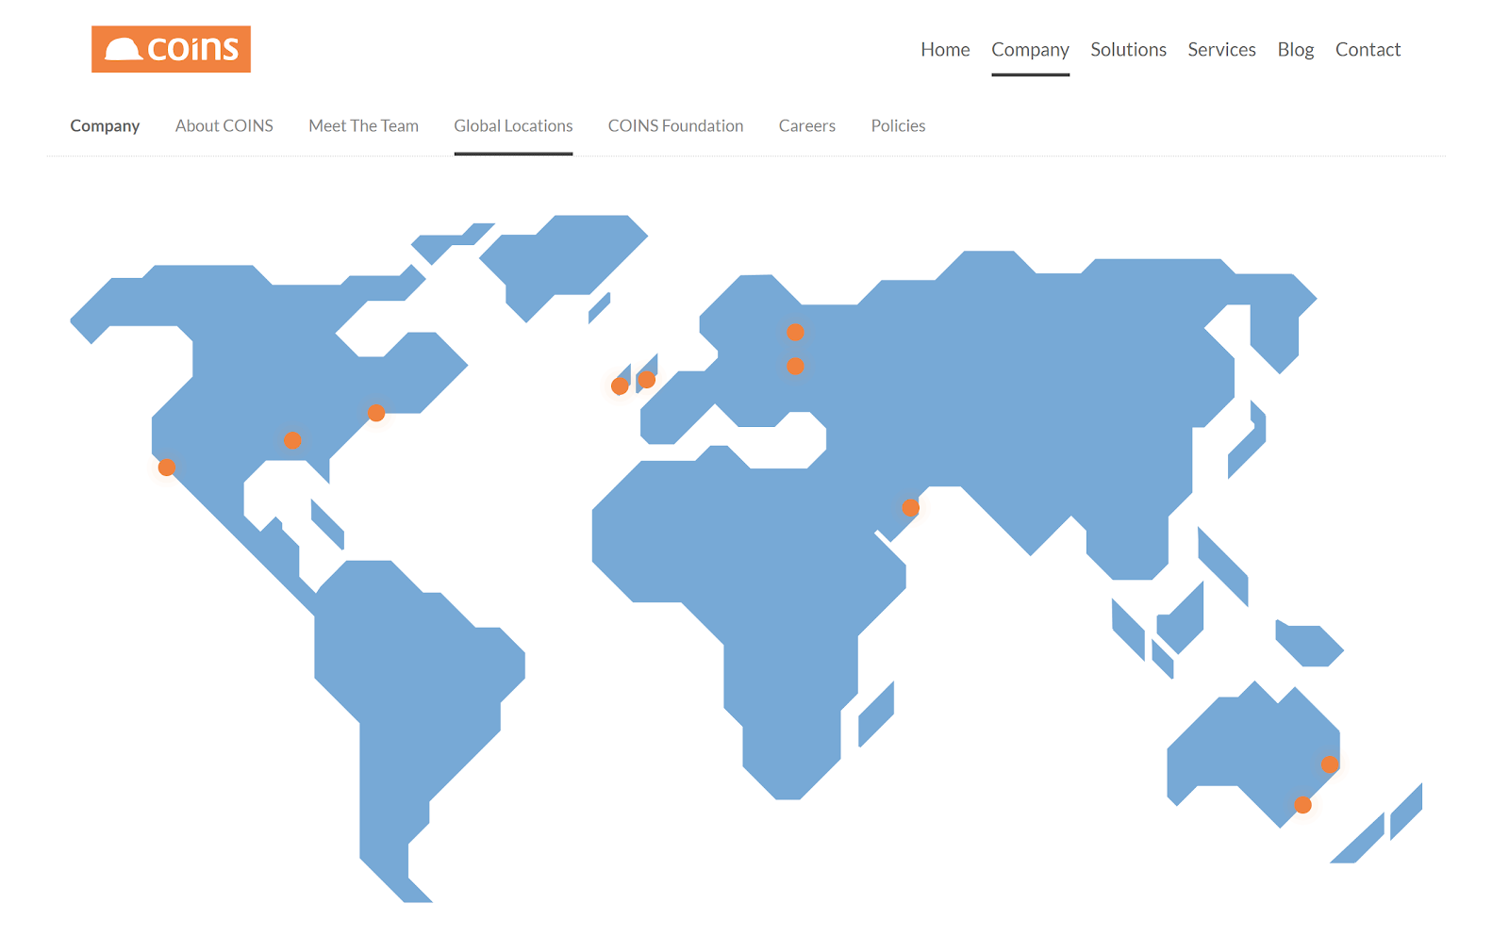The height and width of the screenshot is (936, 1509).
Task: Visit the Blog page
Action: coord(1295,50)
